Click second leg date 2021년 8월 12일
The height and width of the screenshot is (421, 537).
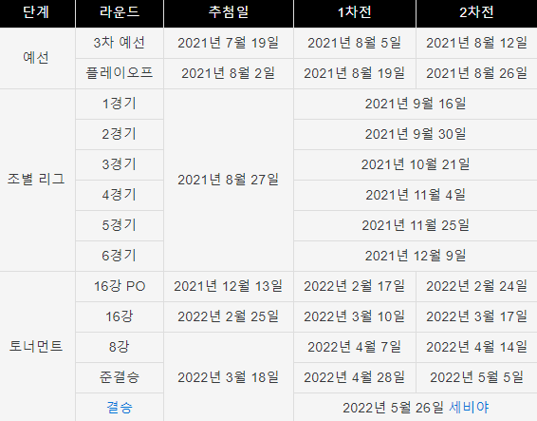tap(476, 43)
